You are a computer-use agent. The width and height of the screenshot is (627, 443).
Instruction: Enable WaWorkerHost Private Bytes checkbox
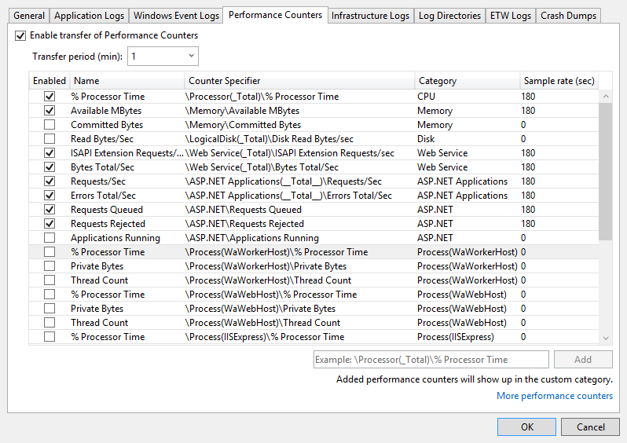[x=49, y=266]
